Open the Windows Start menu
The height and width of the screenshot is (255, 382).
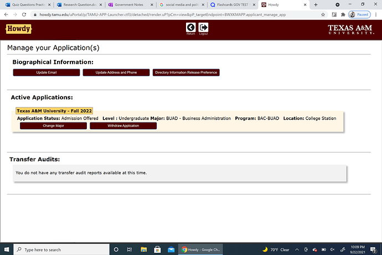(x=7, y=249)
